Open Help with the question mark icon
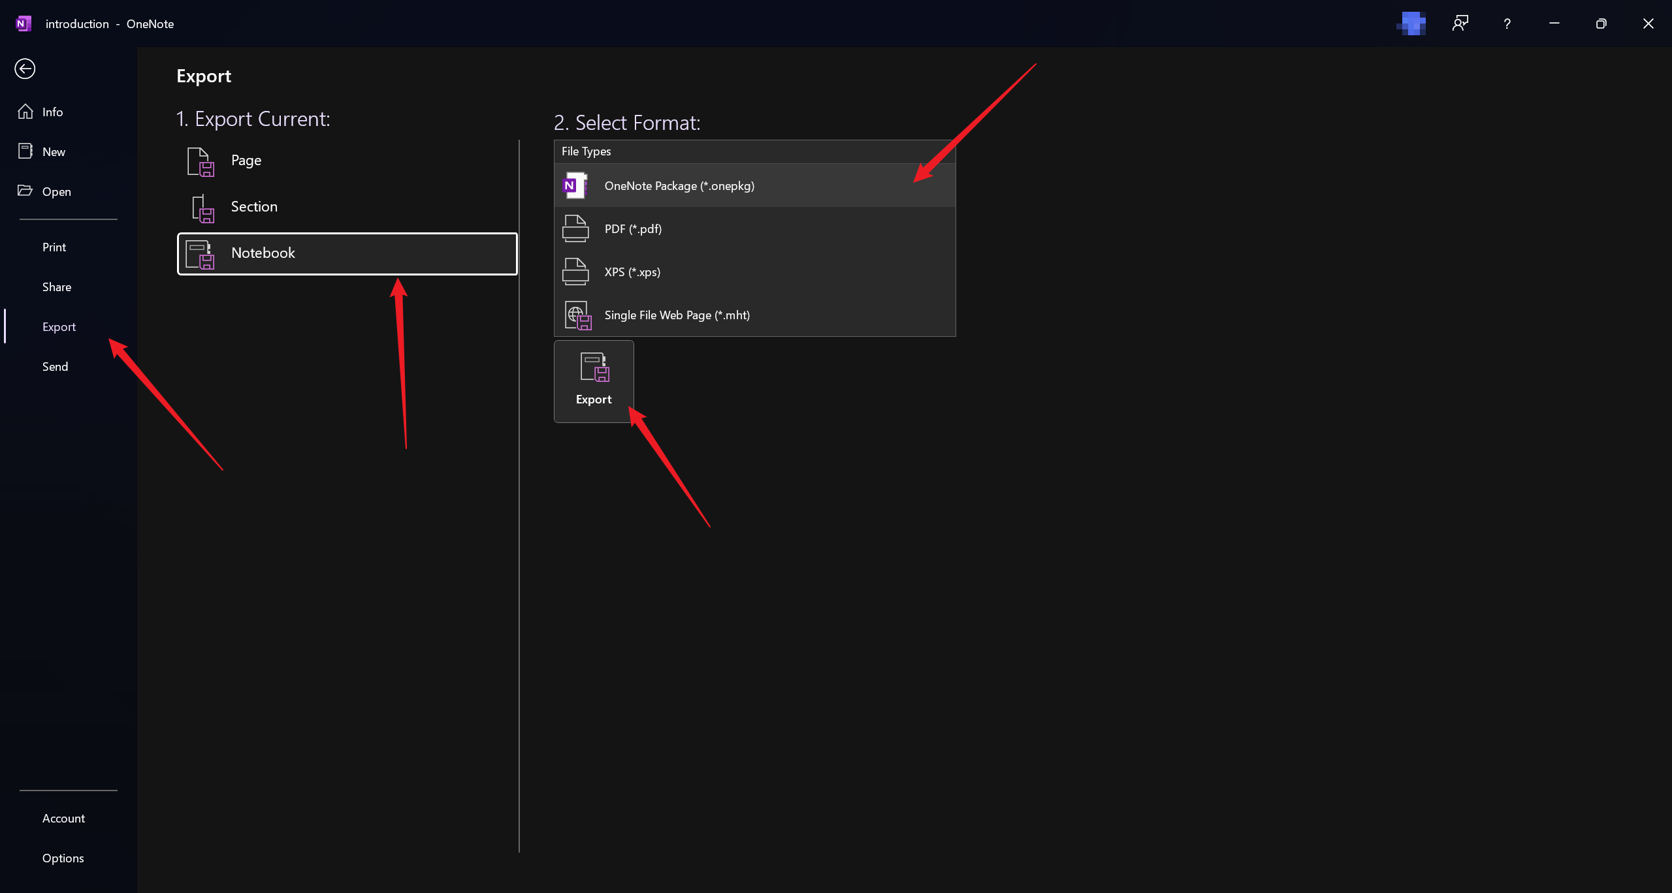The height and width of the screenshot is (893, 1672). tap(1507, 23)
